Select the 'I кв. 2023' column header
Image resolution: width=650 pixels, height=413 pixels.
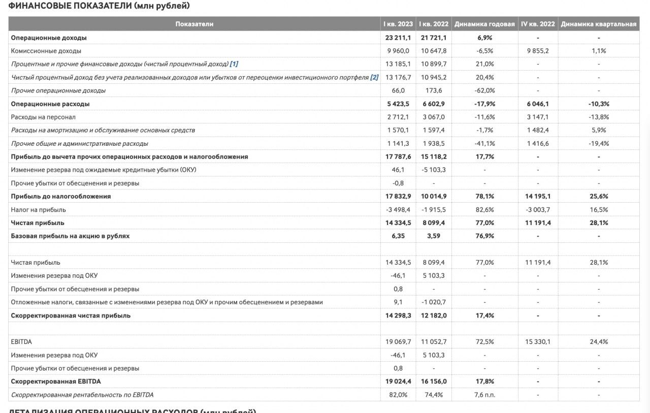[x=398, y=24]
